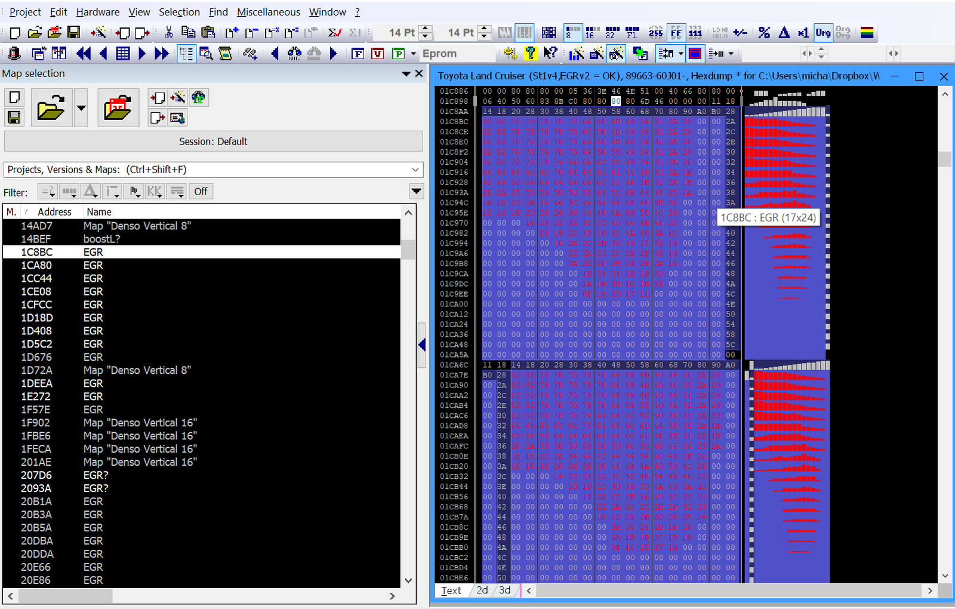
Task: Open project folder button in Map selection panel
Action: (x=51, y=108)
